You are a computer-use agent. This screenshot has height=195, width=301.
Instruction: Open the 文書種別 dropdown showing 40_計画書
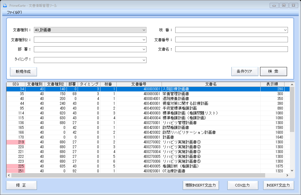[90, 30]
